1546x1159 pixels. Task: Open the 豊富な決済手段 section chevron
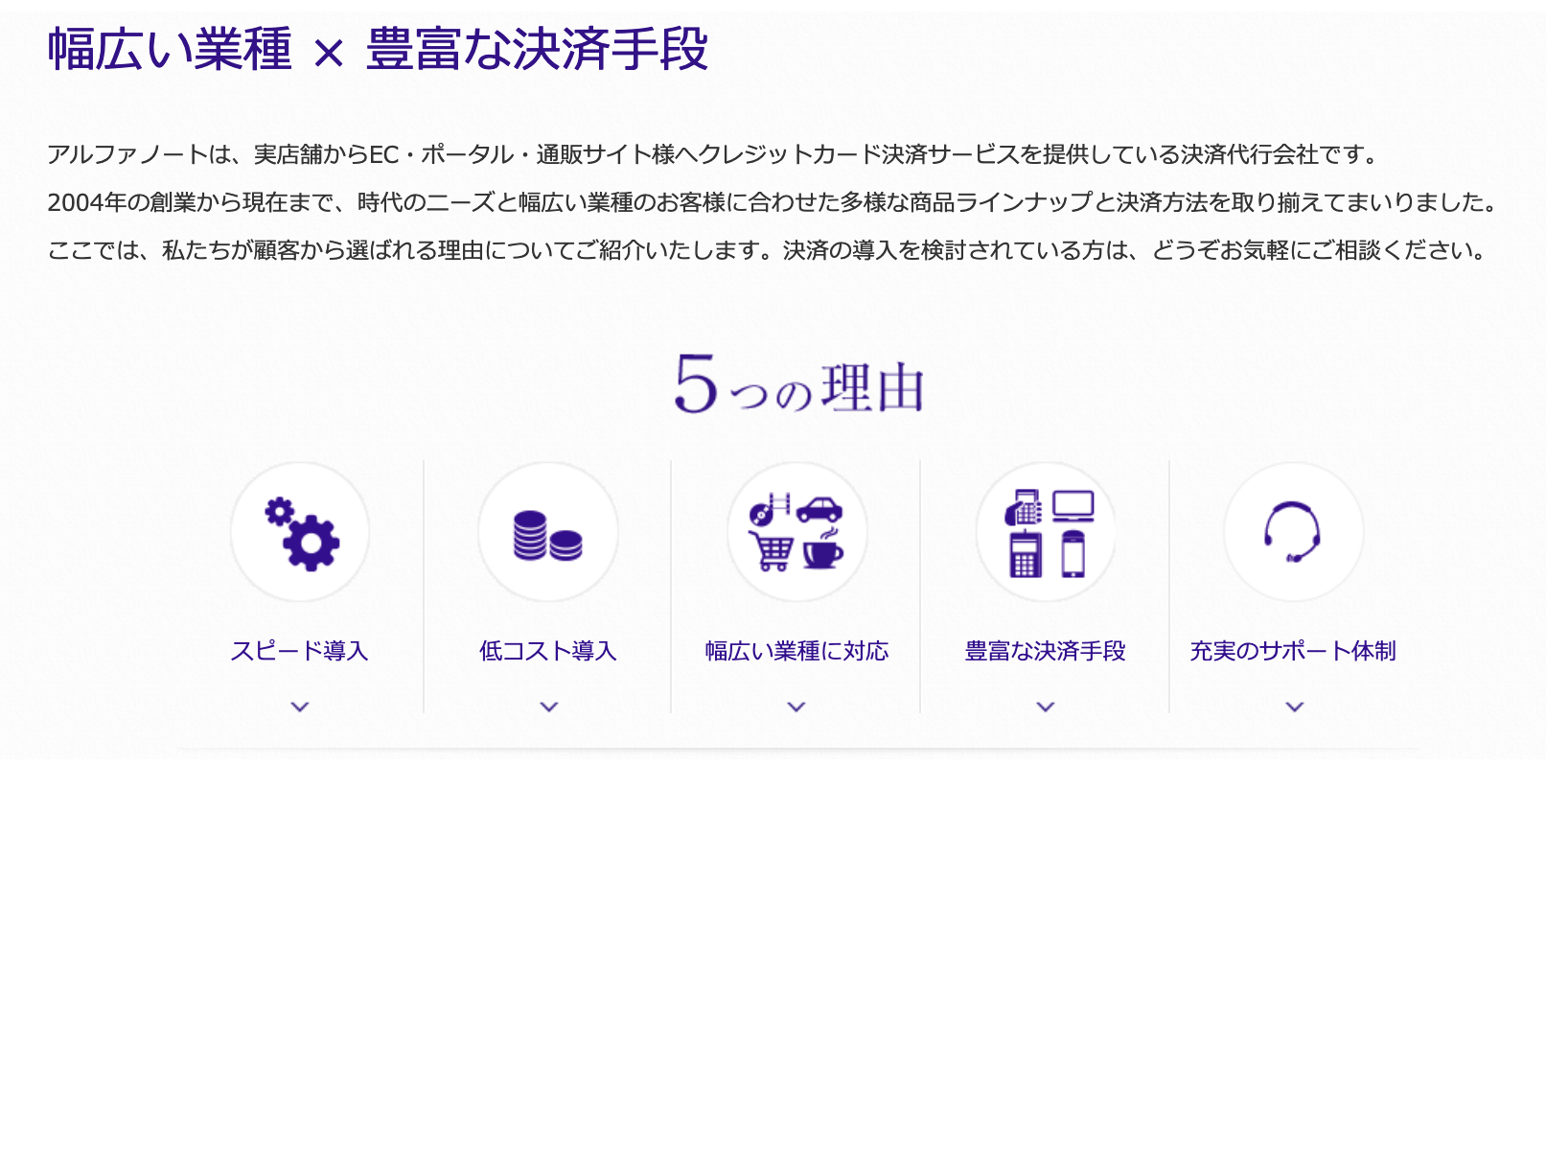click(x=1045, y=707)
